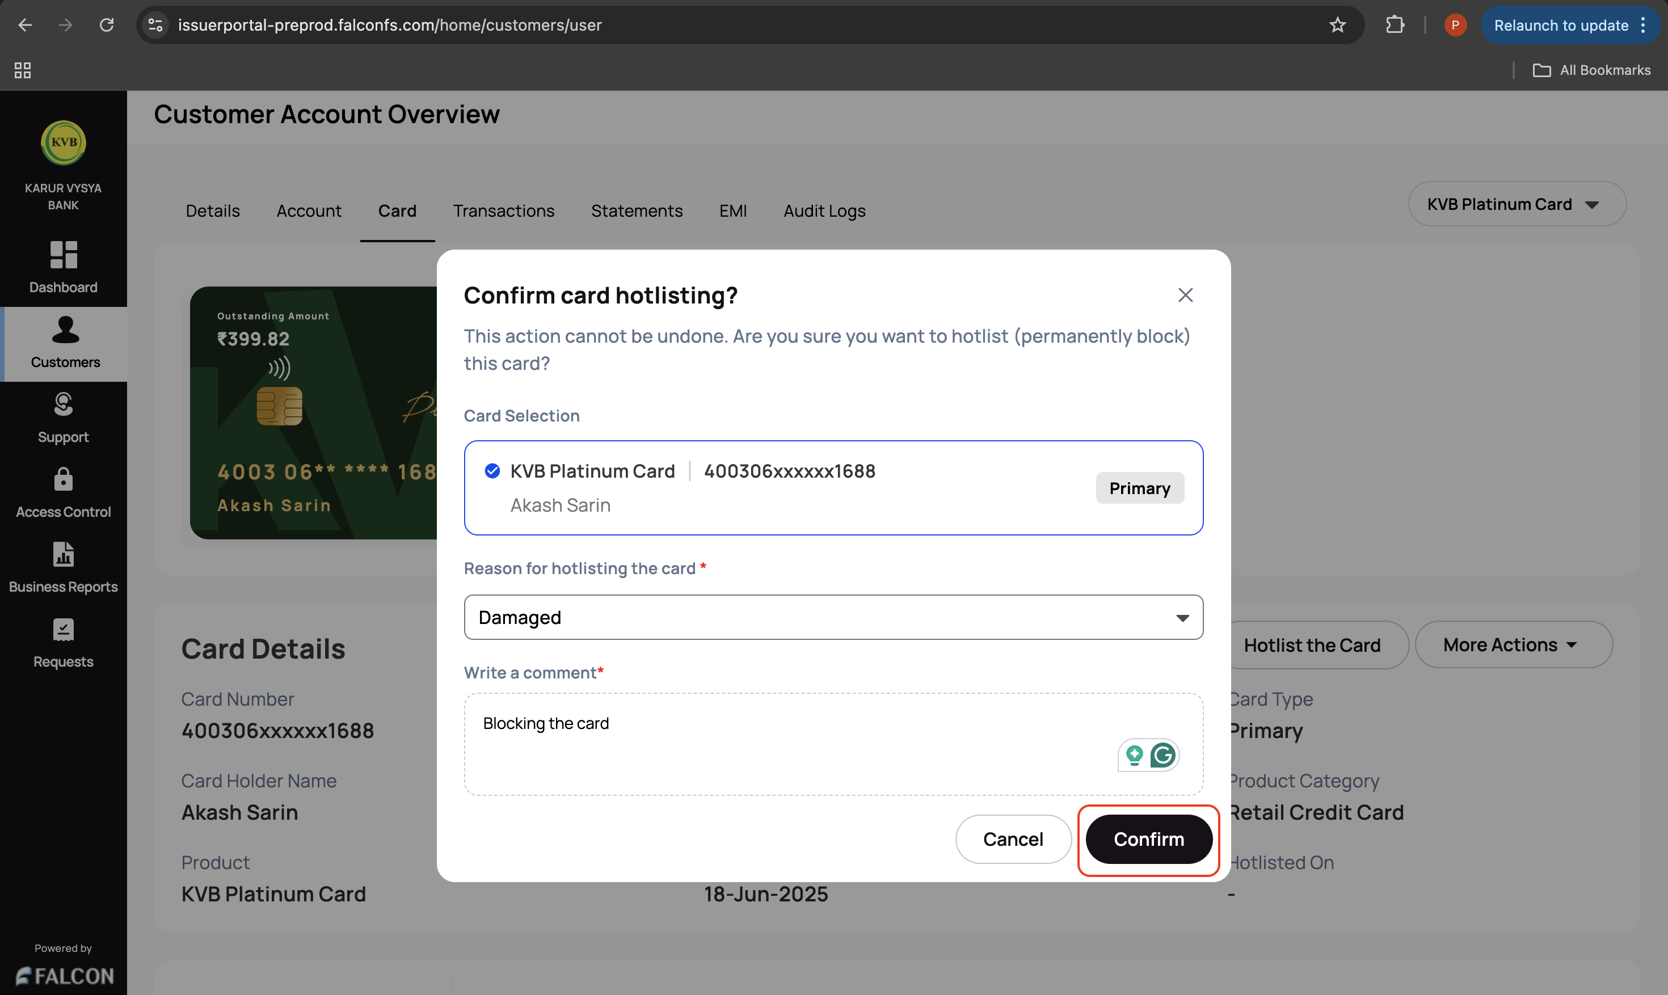Click the Grammarly icon in comment box
1668x995 pixels.
1162,755
